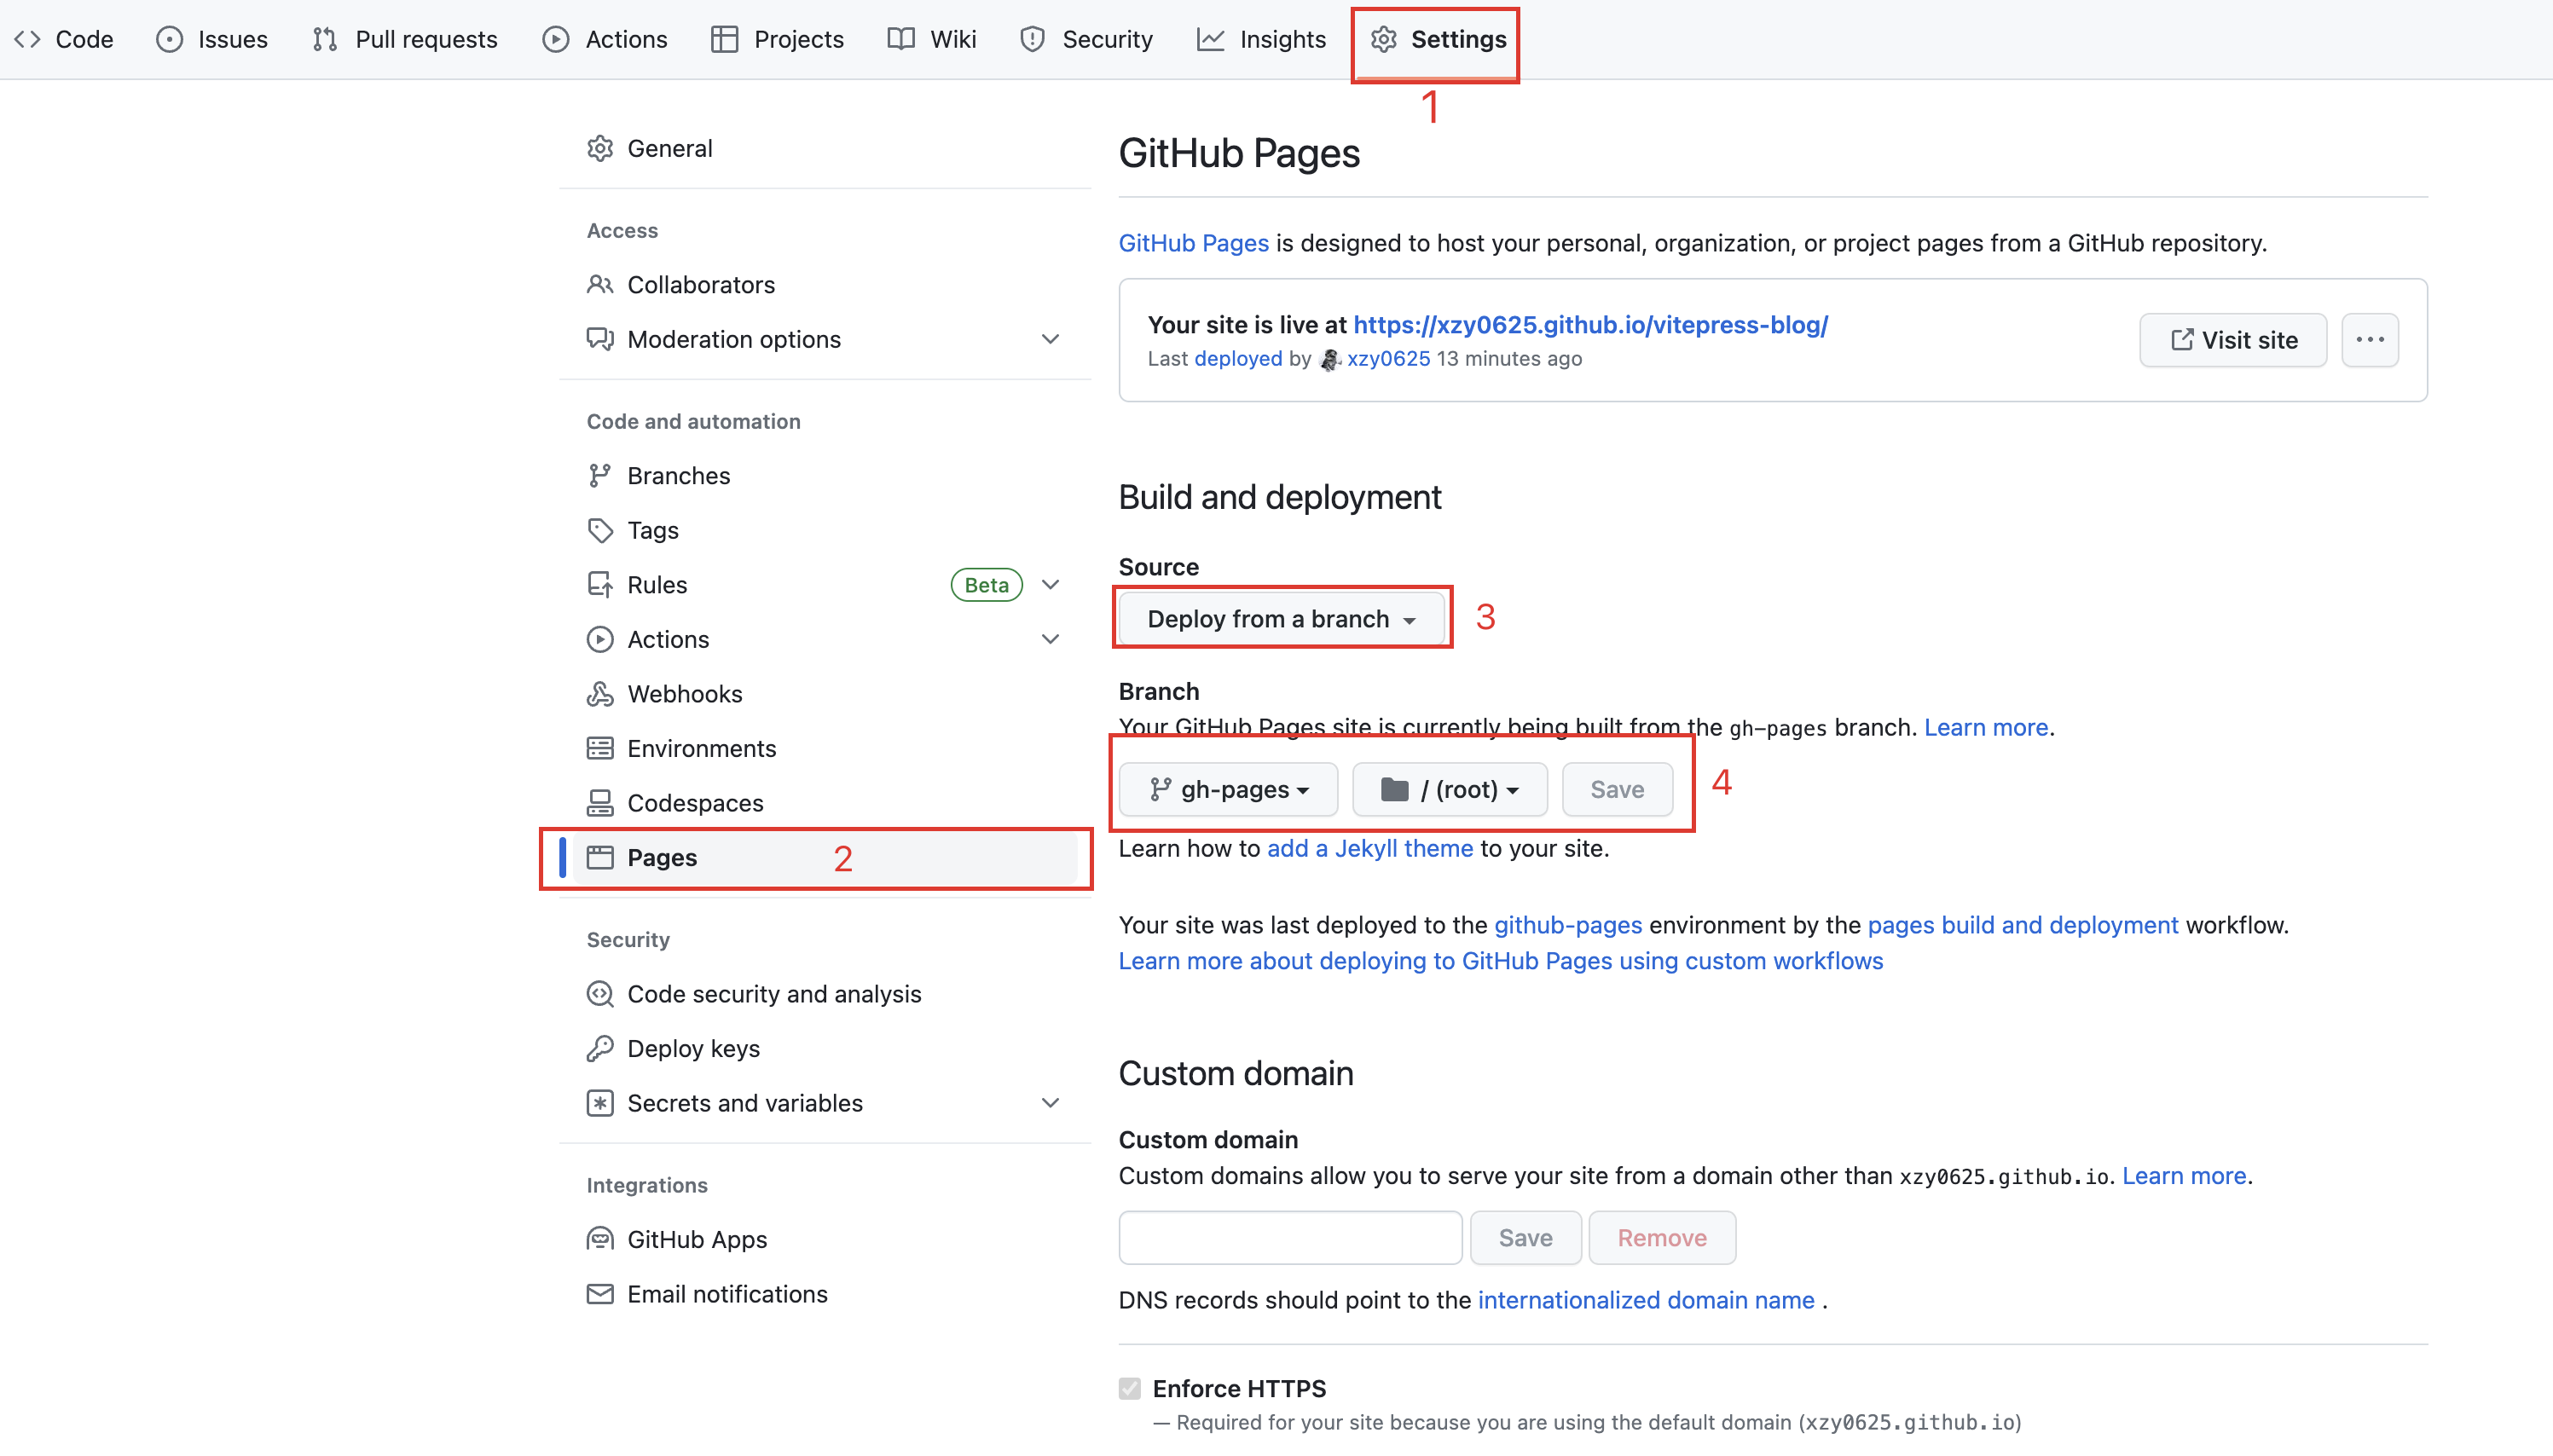Click the Pages browser icon in sidebar

(600, 857)
